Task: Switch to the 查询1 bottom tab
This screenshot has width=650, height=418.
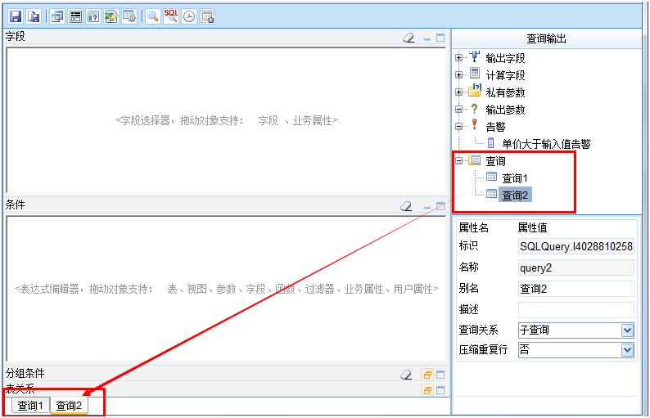Action: click(x=30, y=406)
